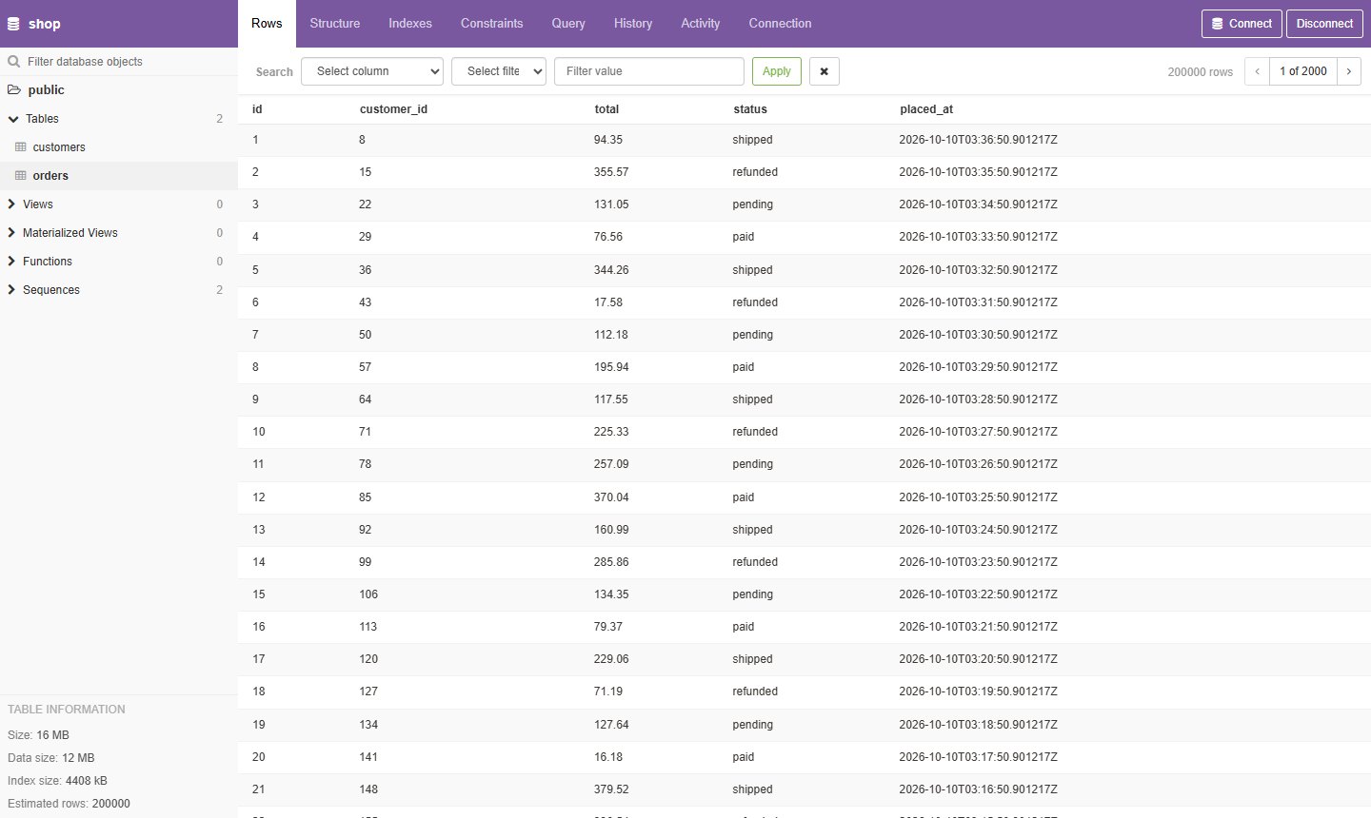Expand the Functions section
1371x818 pixels.
click(11, 262)
